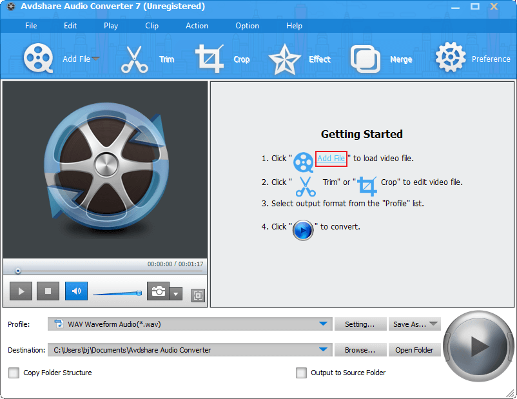Mute audio with the speaker icon
This screenshot has width=517, height=399.
75,291
